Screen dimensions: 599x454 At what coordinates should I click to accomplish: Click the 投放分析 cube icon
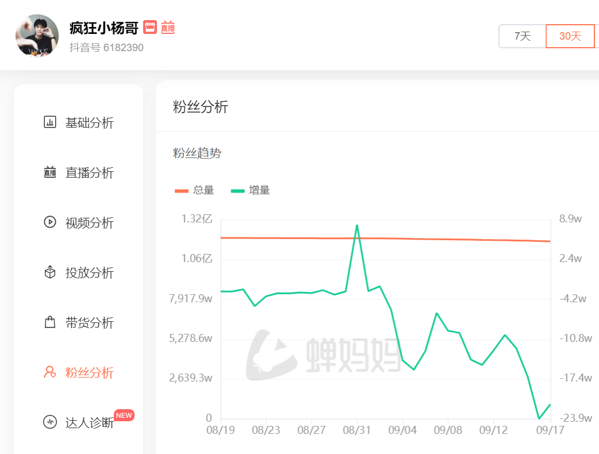50,272
